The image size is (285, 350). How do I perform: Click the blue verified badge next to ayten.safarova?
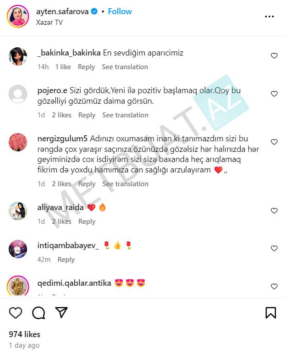click(94, 11)
